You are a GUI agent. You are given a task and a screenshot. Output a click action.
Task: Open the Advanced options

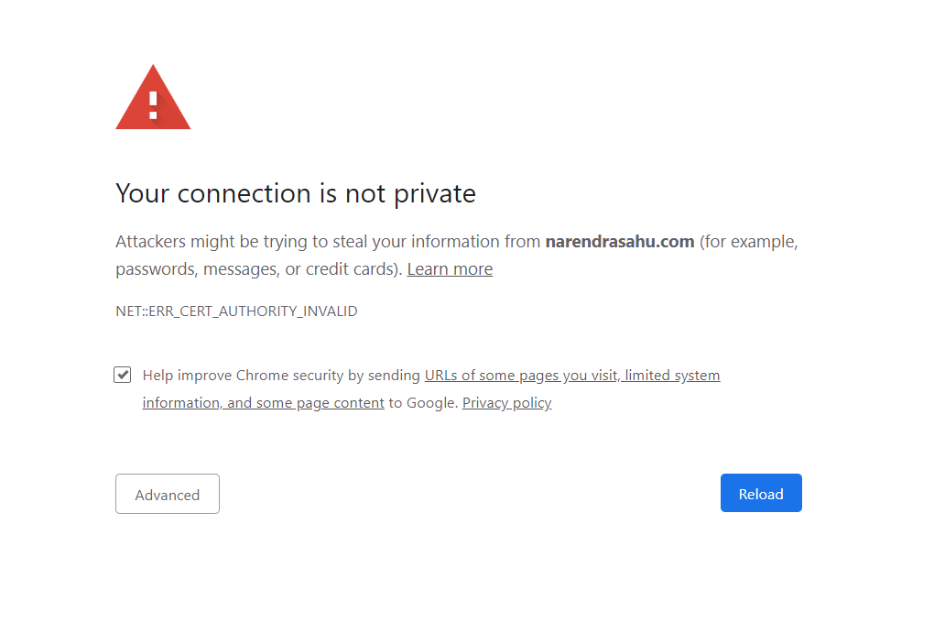point(168,495)
